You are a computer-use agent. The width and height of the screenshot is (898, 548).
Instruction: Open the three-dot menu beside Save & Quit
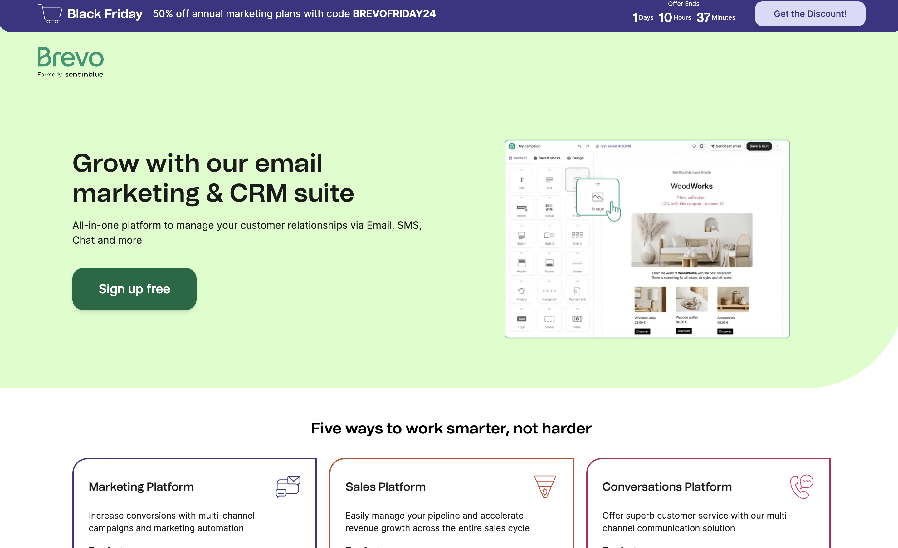777,146
